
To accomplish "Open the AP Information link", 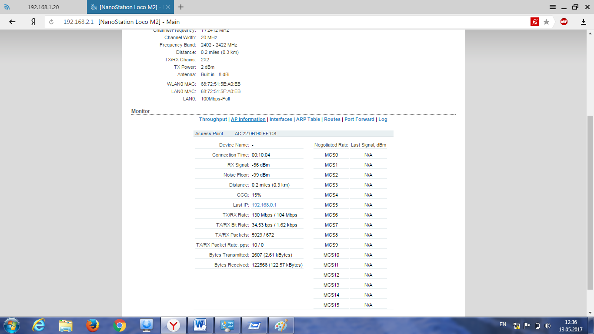I will (x=248, y=119).
